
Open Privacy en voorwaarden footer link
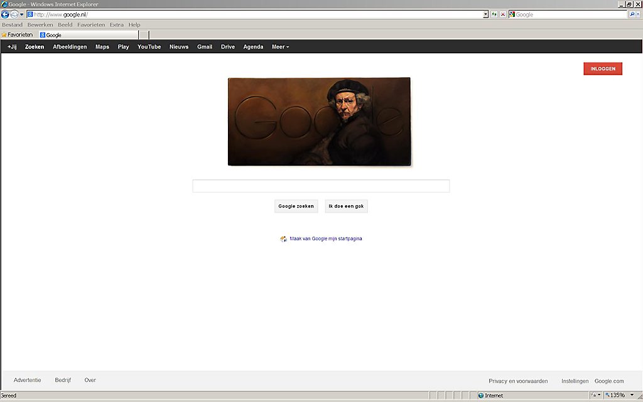pyautogui.click(x=518, y=381)
